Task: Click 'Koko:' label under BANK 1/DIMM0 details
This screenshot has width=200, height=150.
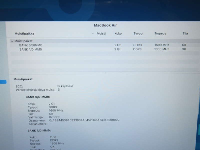Action: pyautogui.click(x=33, y=137)
